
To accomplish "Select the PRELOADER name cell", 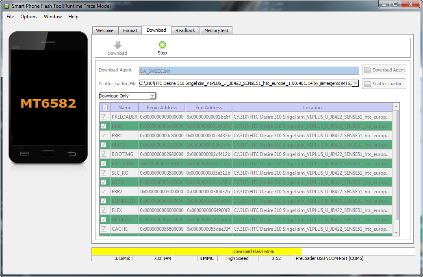I will click(125, 117).
